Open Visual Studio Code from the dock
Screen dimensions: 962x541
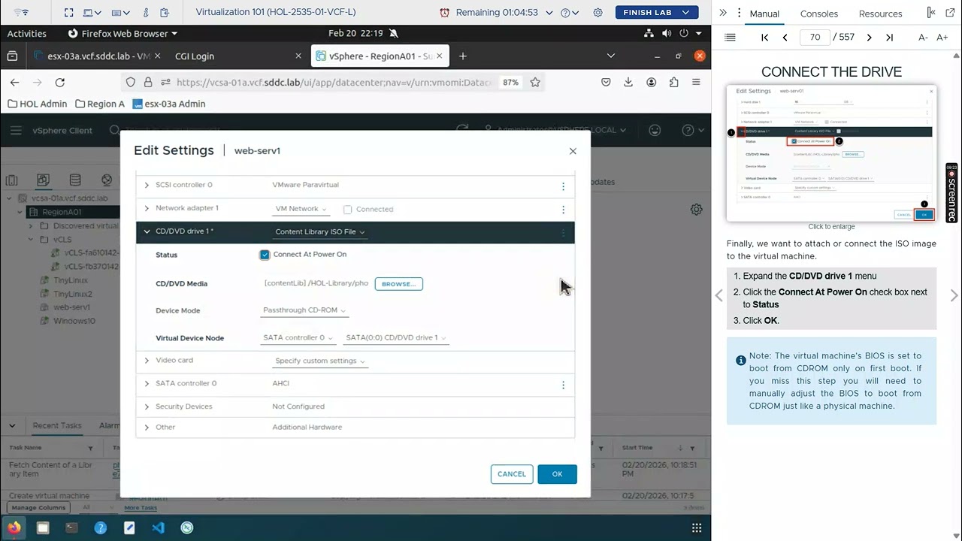(x=158, y=527)
